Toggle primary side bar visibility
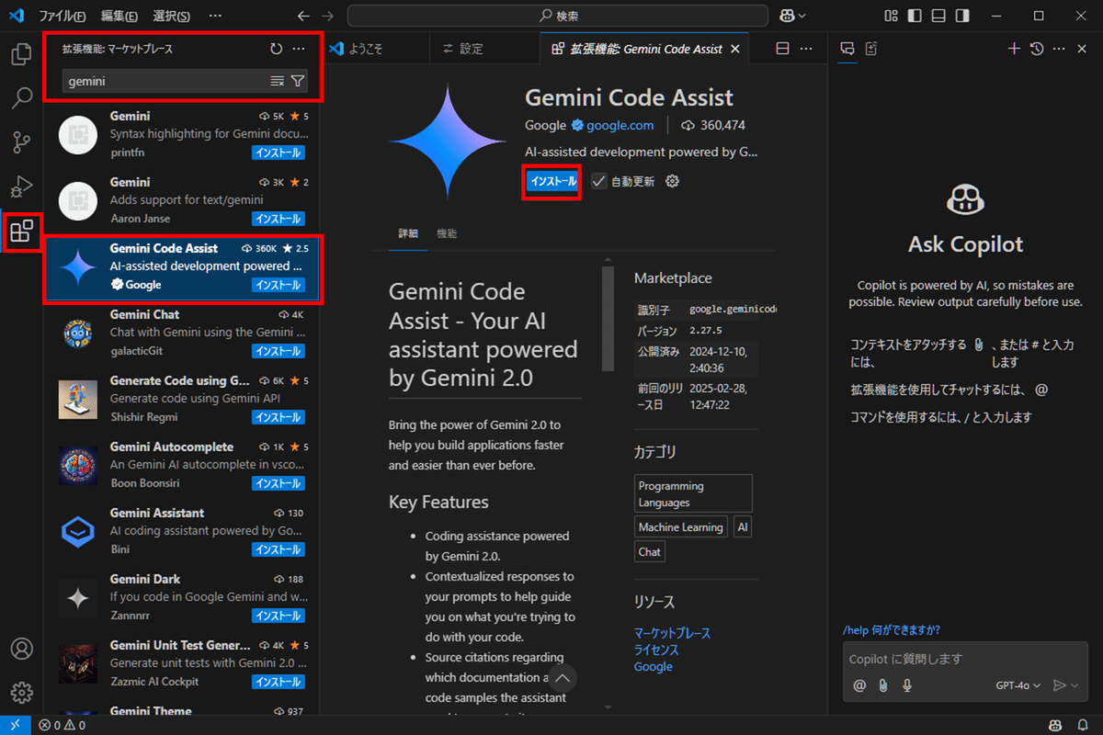Viewport: 1103px width, 735px height. [914, 16]
